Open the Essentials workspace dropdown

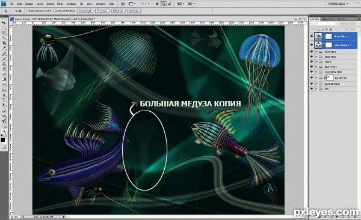338,4
